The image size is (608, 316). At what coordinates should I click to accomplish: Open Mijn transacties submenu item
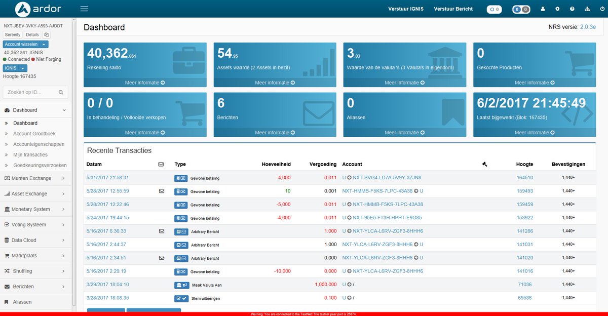pos(30,155)
